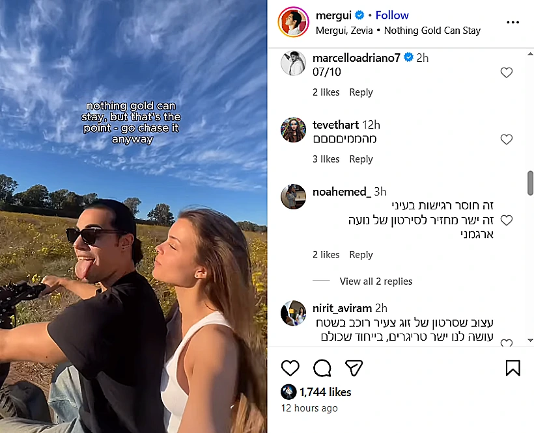Open mergui's profile picture in the header
The width and height of the screenshot is (534, 433).
click(x=293, y=22)
